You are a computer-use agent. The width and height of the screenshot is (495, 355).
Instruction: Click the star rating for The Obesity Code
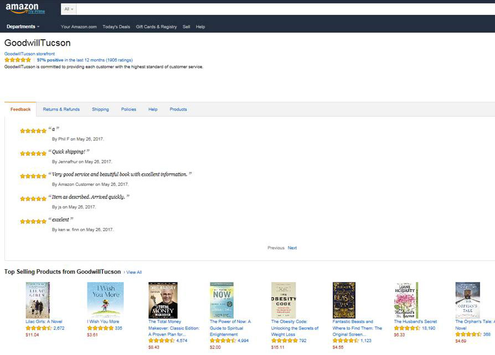coord(284,341)
